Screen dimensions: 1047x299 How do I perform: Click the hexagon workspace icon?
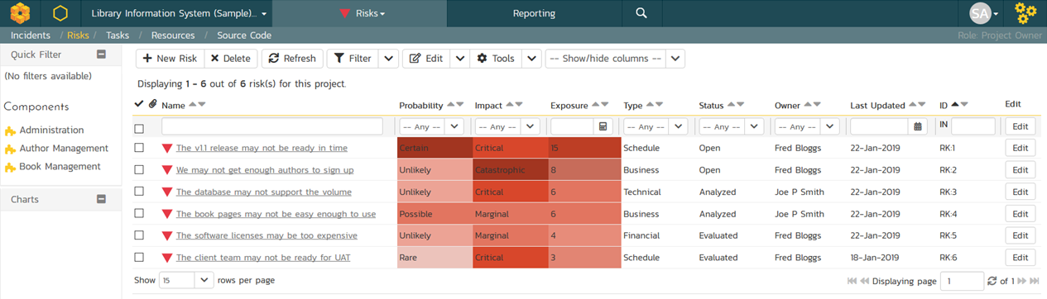click(60, 13)
